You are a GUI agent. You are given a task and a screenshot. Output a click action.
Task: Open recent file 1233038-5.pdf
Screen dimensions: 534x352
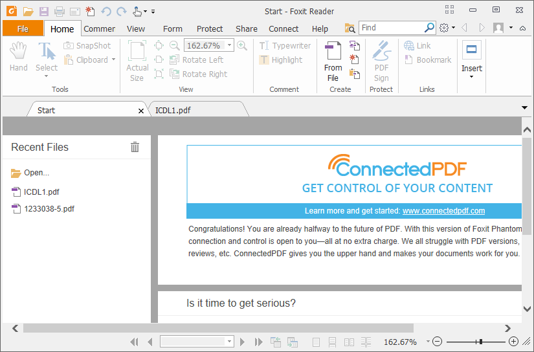point(43,209)
